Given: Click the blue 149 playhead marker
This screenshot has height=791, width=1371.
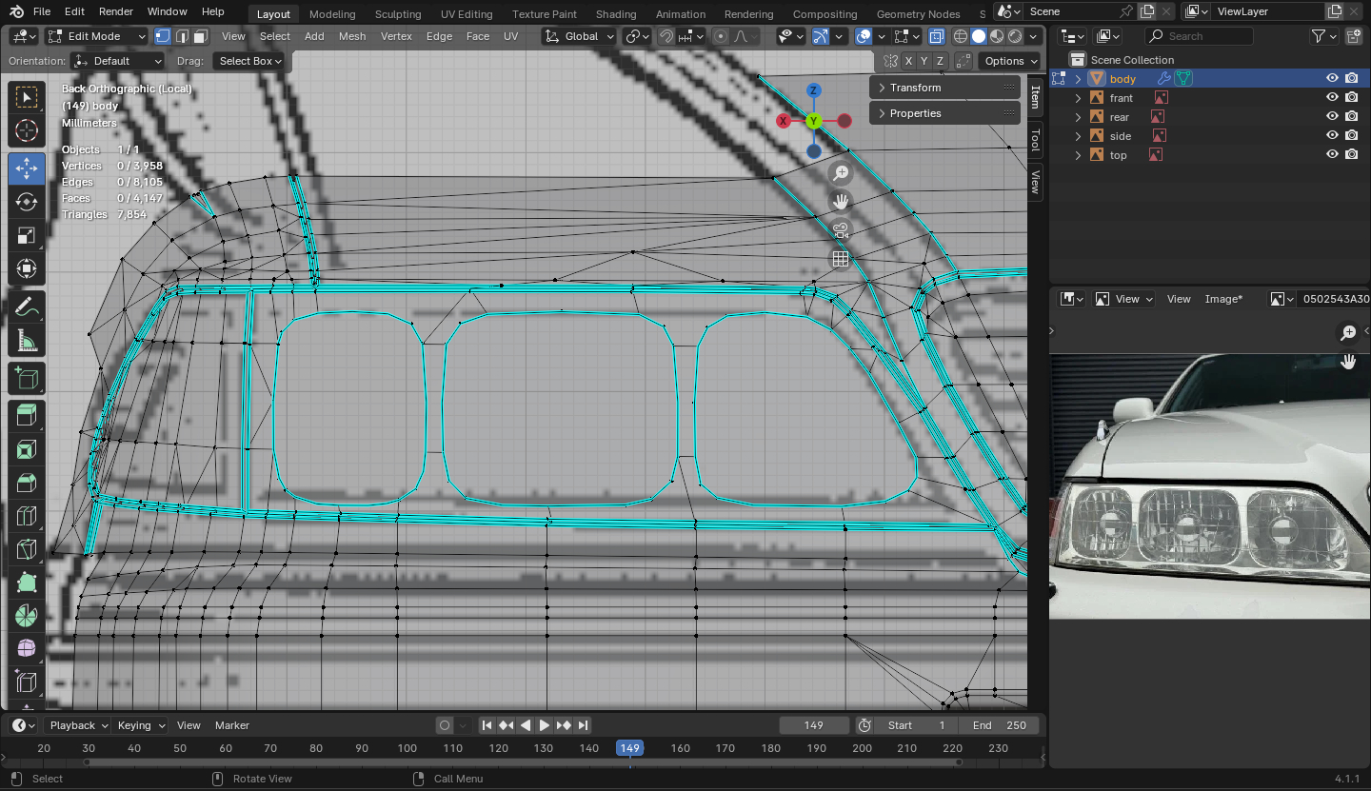Looking at the screenshot, I should (x=629, y=748).
